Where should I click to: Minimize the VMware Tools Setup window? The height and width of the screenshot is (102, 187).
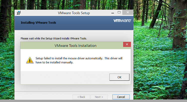(x=113, y=12)
